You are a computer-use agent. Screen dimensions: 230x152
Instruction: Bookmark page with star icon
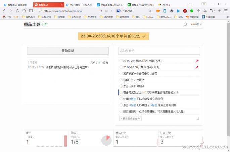[40, 11]
